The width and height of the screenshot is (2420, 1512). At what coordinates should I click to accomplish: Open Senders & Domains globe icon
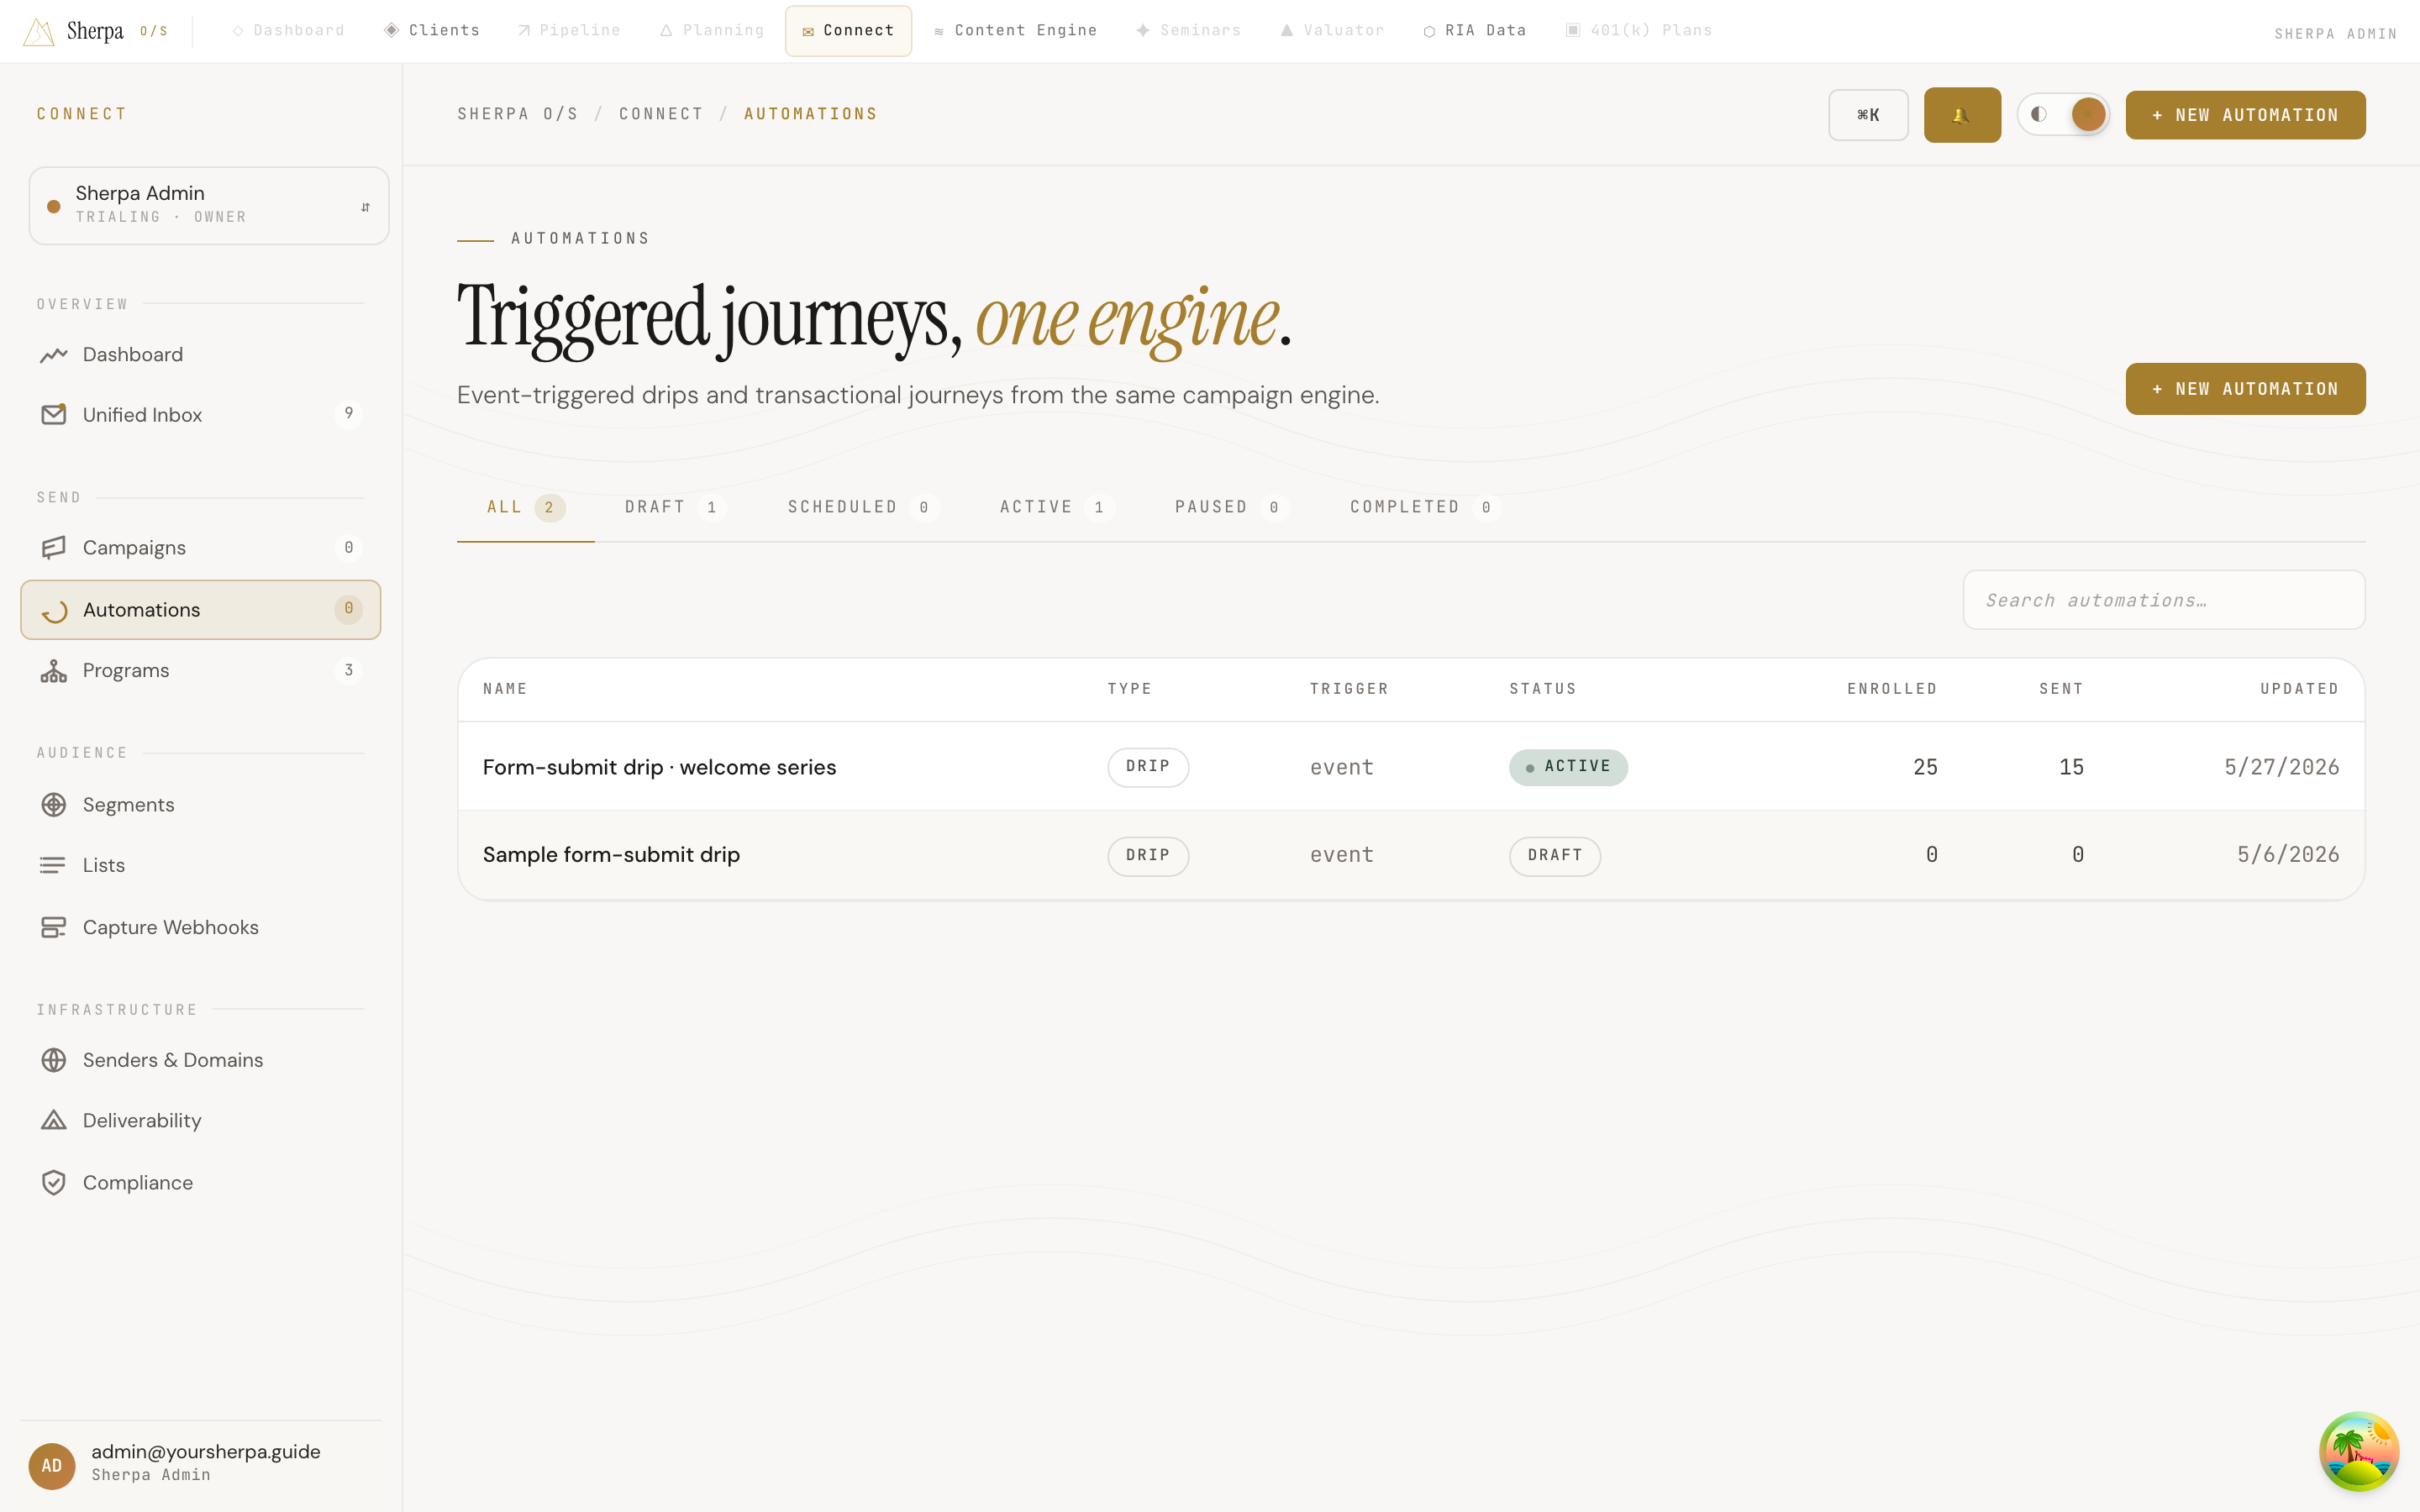pyautogui.click(x=54, y=1060)
